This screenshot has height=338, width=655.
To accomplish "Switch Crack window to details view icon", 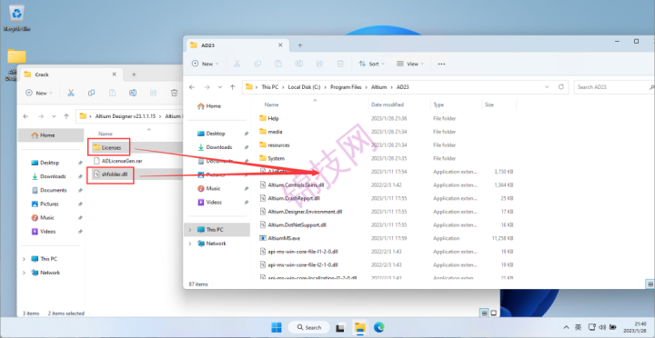I will (x=484, y=313).
